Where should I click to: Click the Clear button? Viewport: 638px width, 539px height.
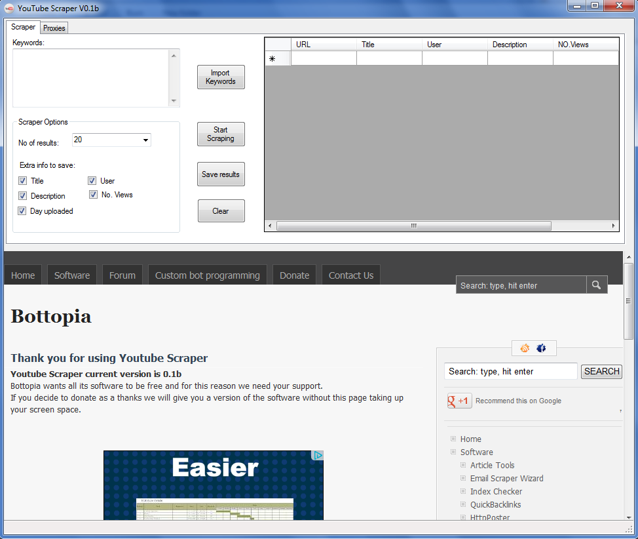pyautogui.click(x=221, y=210)
